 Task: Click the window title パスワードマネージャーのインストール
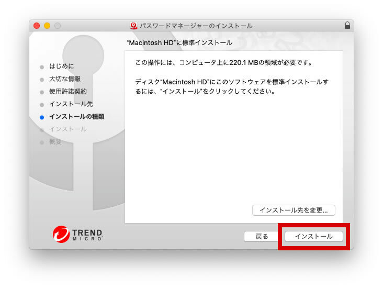pyautogui.click(x=196, y=26)
